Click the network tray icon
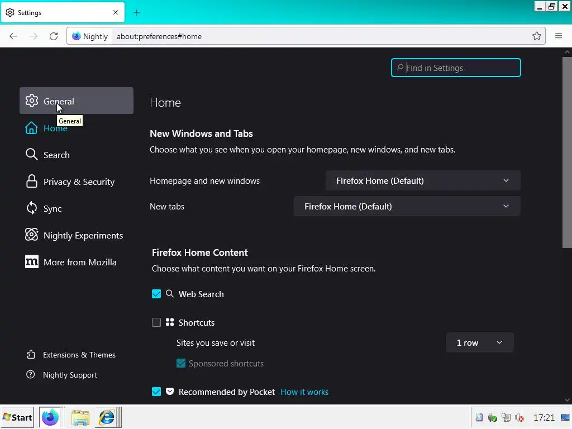Screen dimensions: 572x429 (506, 417)
